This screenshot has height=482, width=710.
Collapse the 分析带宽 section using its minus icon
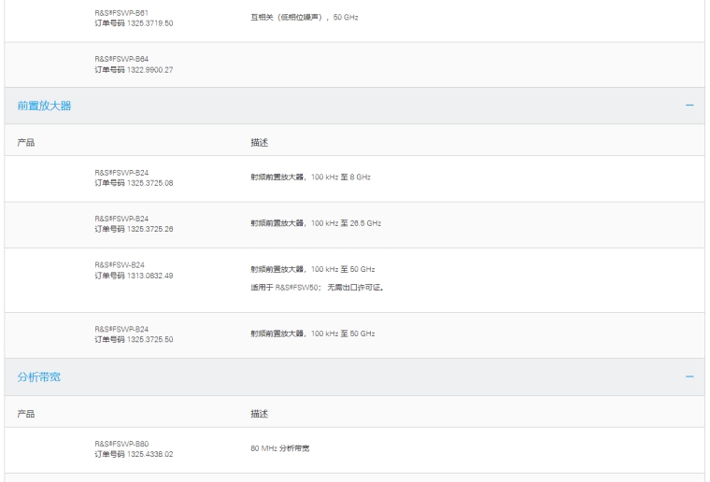pos(689,376)
